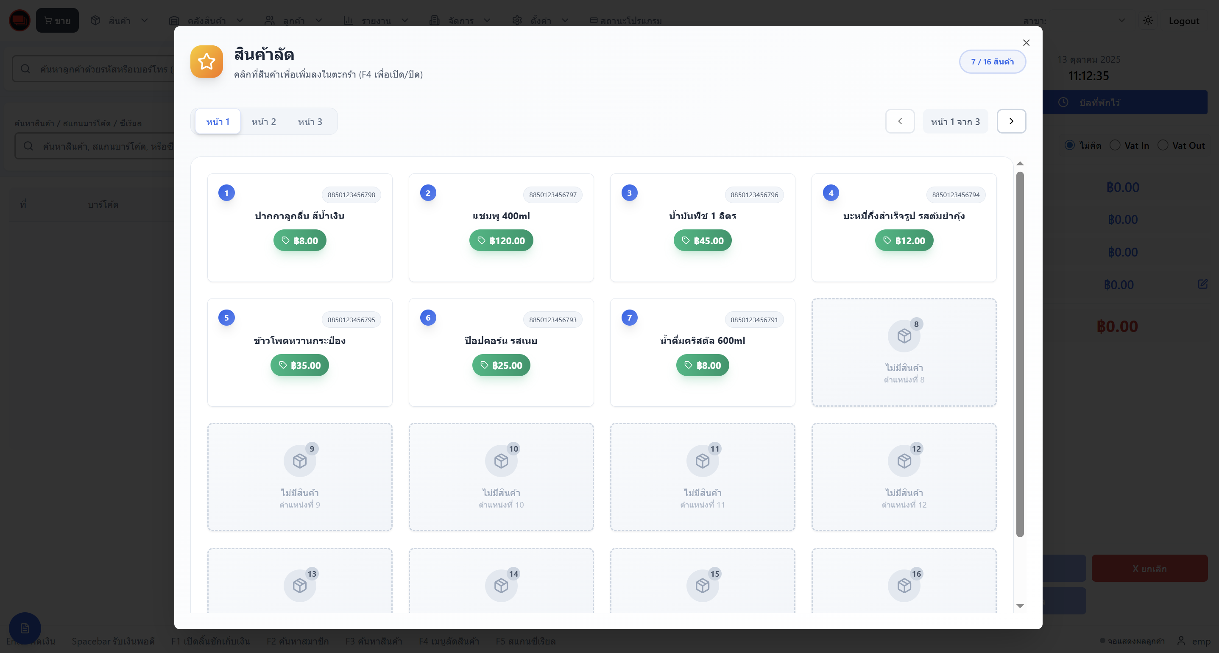This screenshot has height=653, width=1219.
Task: Open the รายงาน dropdown menu
Action: coord(376,20)
